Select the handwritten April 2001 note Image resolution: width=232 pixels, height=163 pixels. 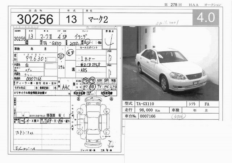tap(167, 23)
